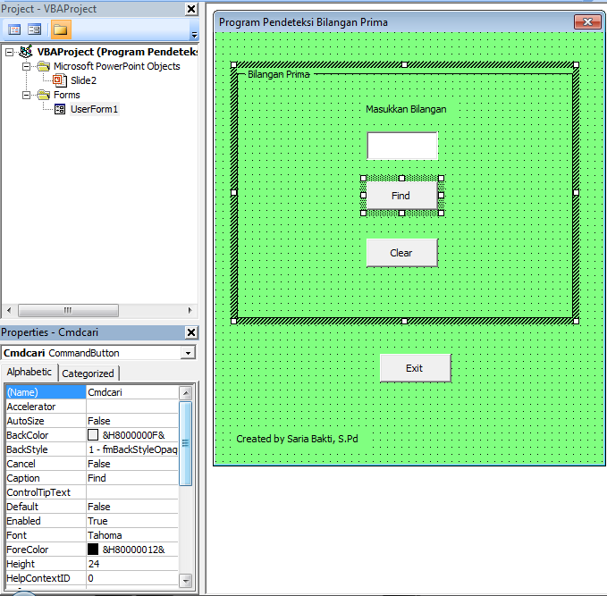Open the Cmdcari object dropdown
The width and height of the screenshot is (607, 596).
188,353
